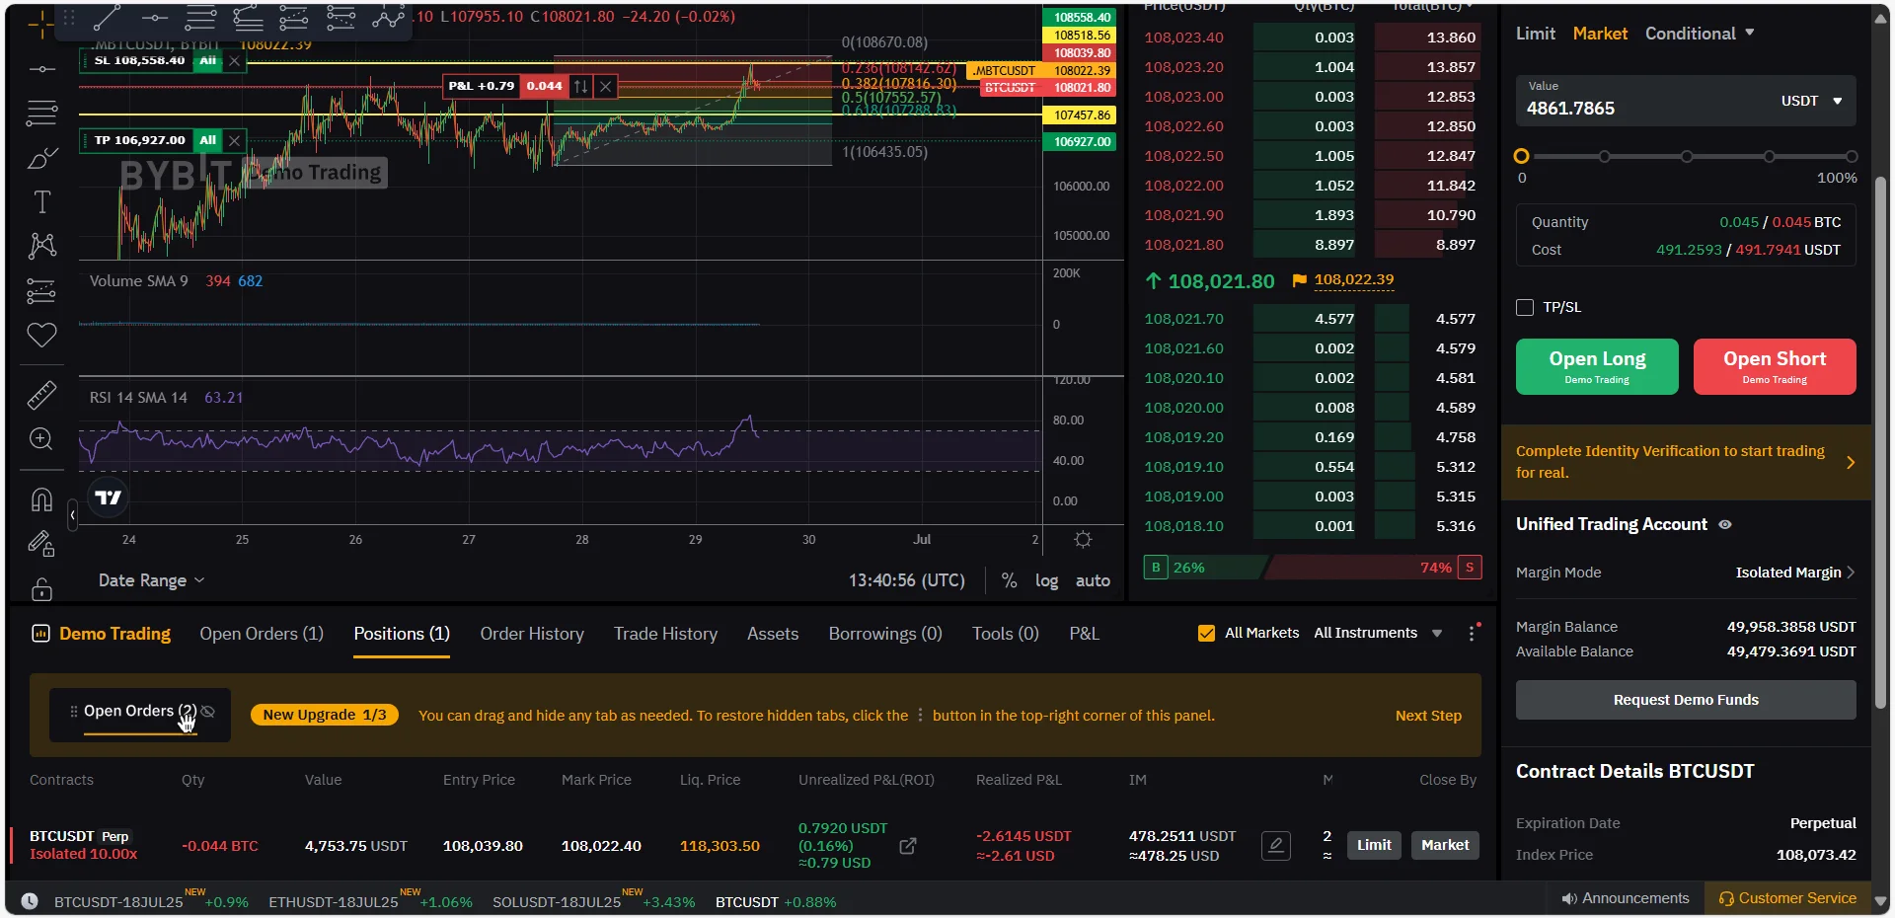This screenshot has height=918, width=1895.
Task: Switch to the Limit order type tab
Action: point(1535,34)
